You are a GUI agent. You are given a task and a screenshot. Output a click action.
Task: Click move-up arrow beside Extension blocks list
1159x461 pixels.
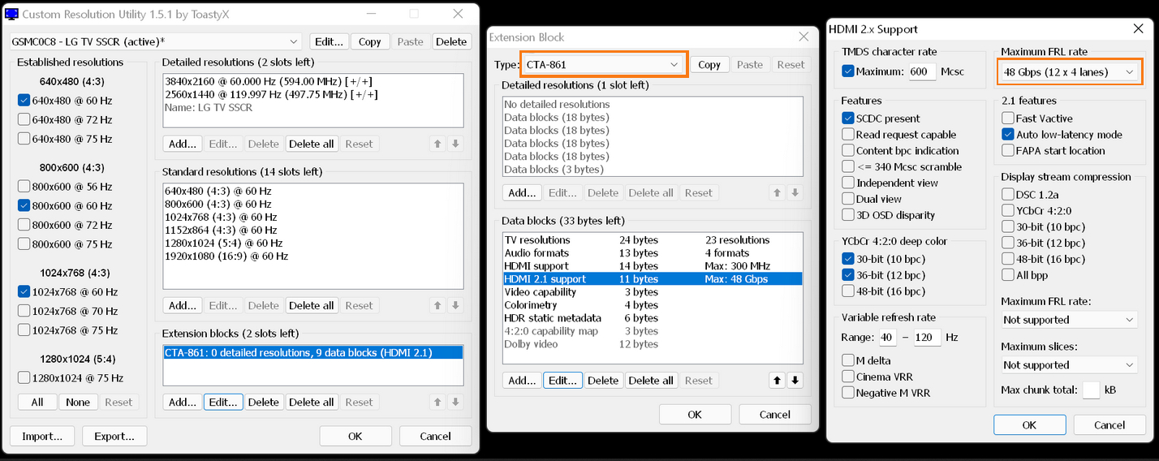coord(437,402)
